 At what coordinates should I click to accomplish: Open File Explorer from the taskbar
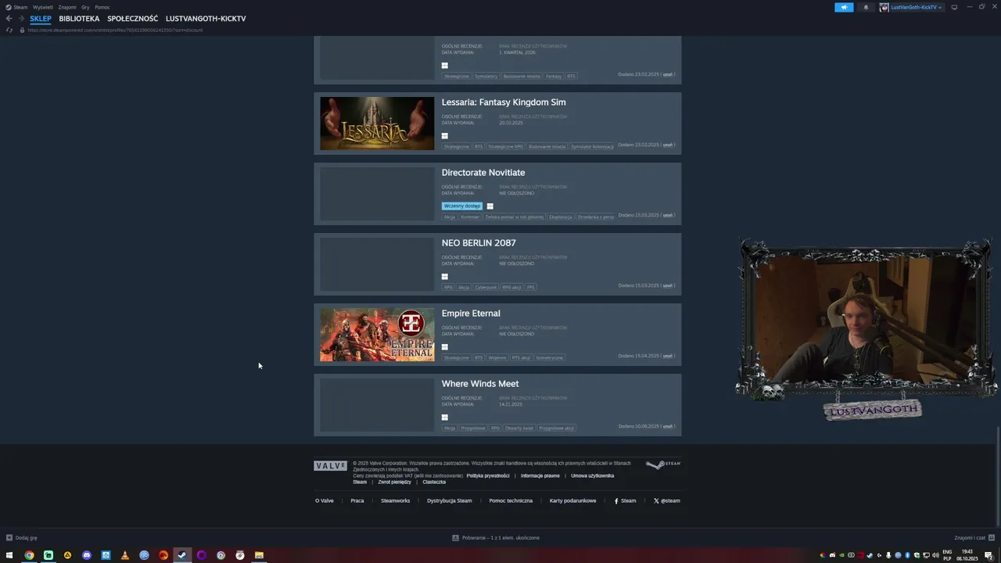click(259, 555)
